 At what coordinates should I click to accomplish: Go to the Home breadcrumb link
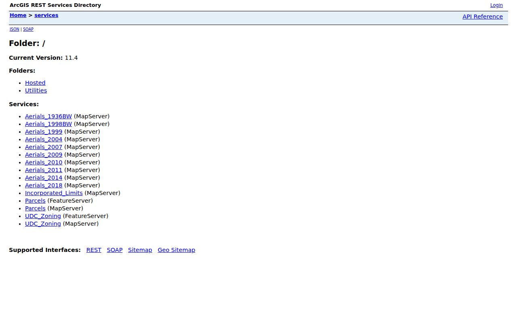(18, 15)
